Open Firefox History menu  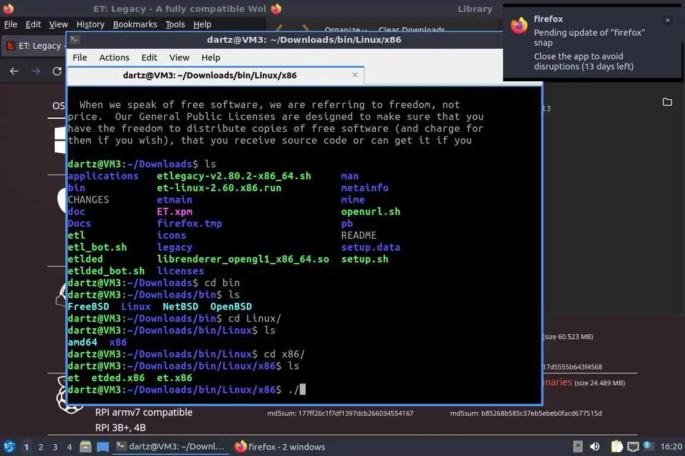(x=90, y=24)
